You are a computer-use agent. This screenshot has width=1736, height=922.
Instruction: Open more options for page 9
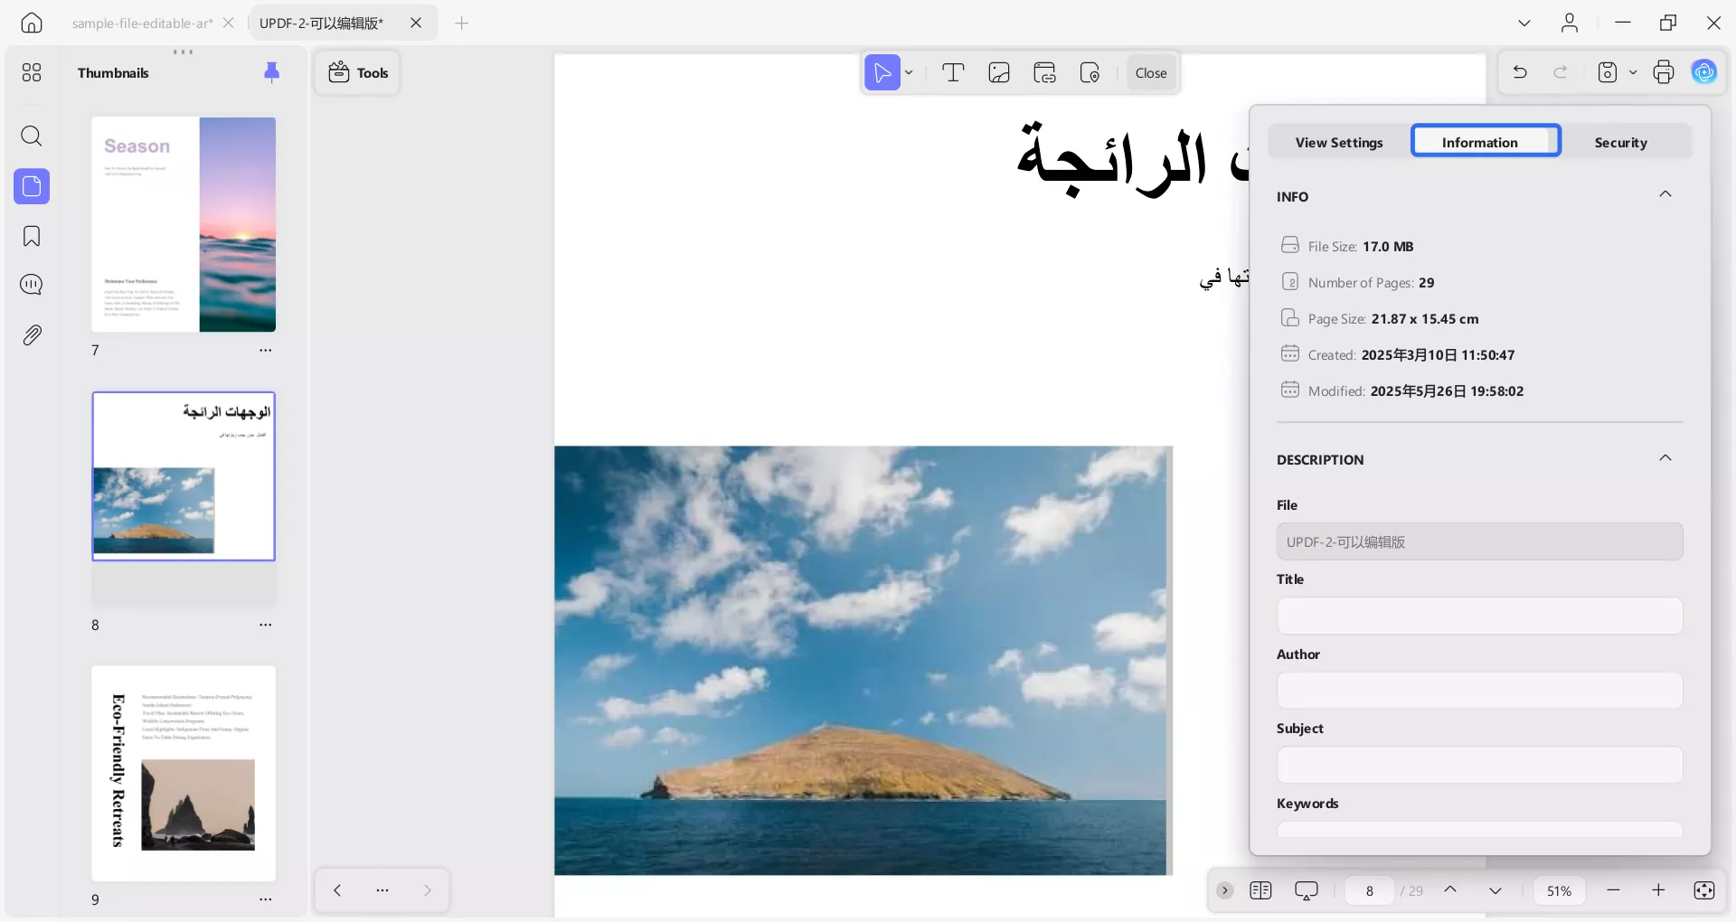coord(265,899)
